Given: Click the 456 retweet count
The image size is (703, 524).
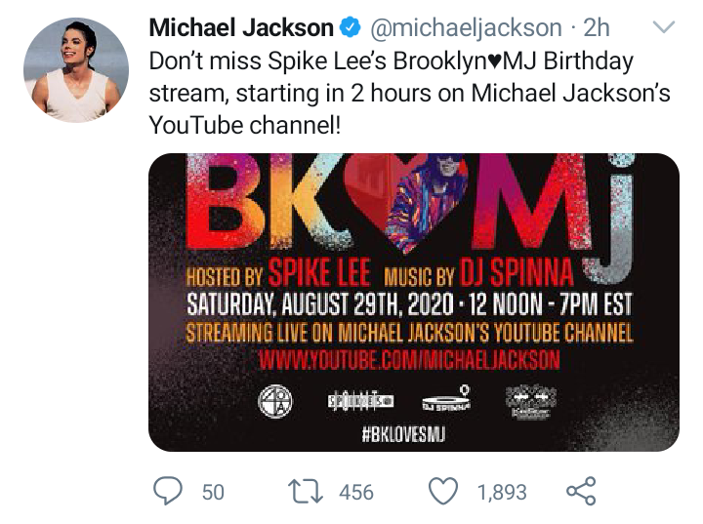Looking at the screenshot, I should point(356,492).
